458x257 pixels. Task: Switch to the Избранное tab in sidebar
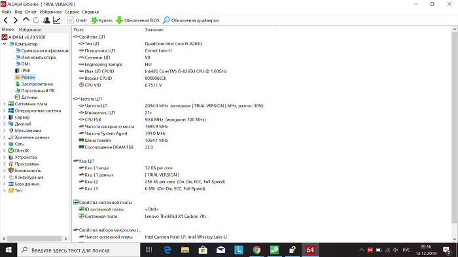[x=29, y=29]
